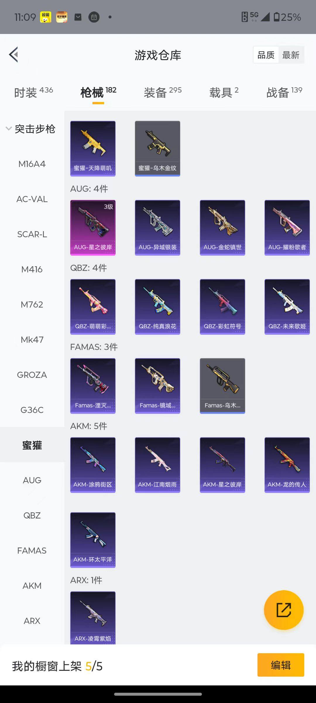316x703 pixels.
Task: Select the QBZ-未来歌姬 skin icon
Action: coord(287,307)
